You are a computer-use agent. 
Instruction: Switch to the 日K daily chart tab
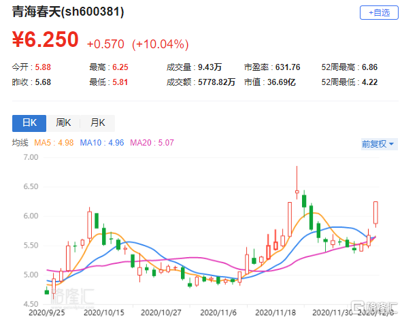(x=29, y=123)
